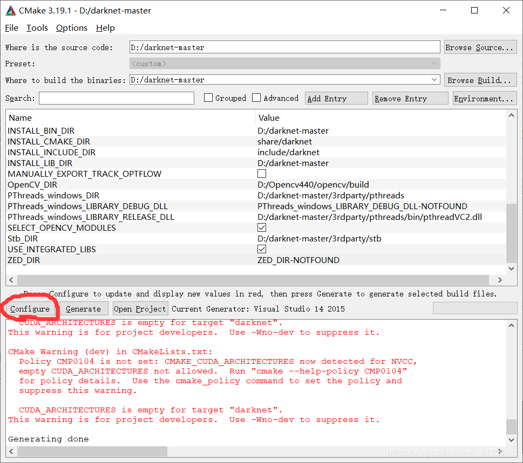Select the INSTALL_CMAKE_DIR entry

[x=49, y=142]
